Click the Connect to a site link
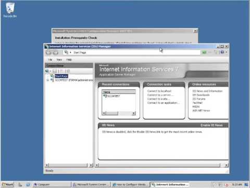This screenshot has width=250, height=188. point(158,99)
